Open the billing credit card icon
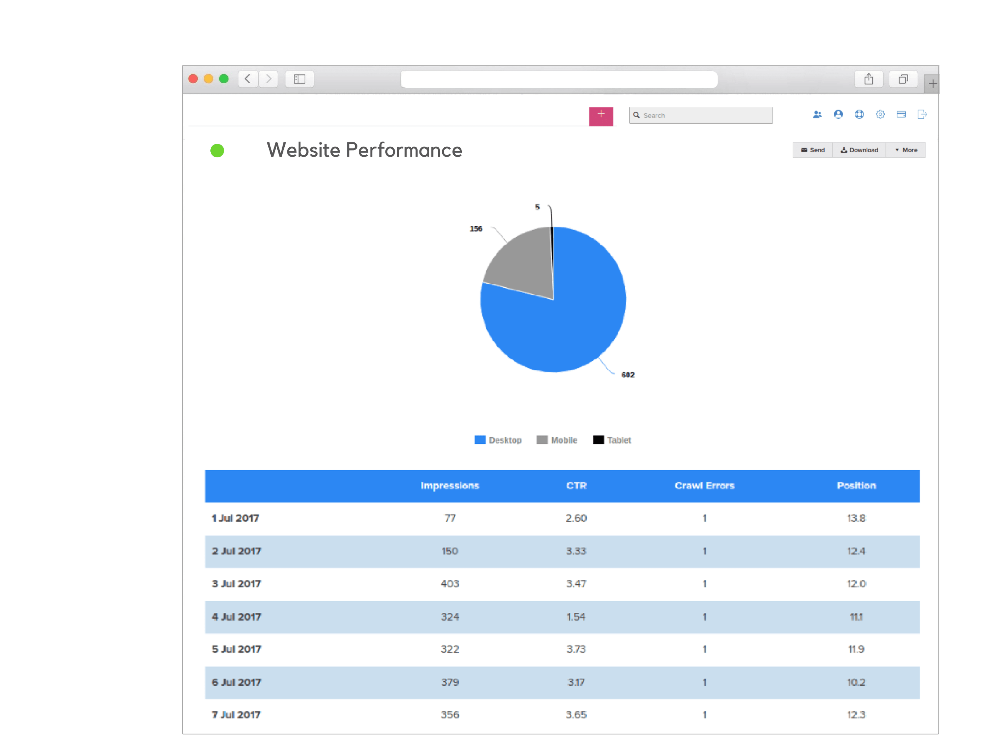987x740 pixels. (901, 114)
